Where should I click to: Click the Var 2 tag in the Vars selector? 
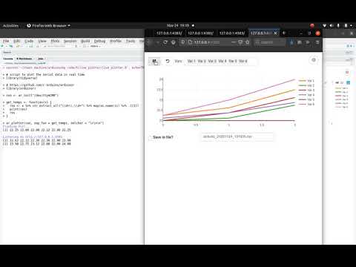point(202,61)
